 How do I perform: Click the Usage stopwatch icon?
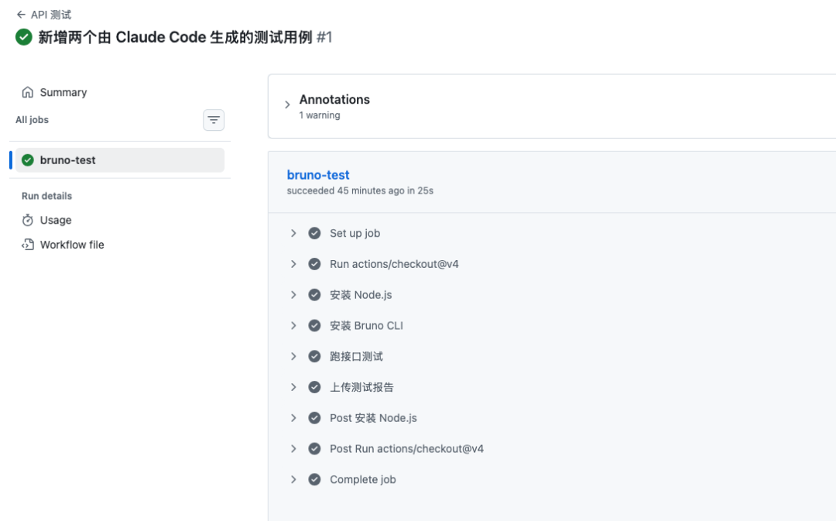(28, 220)
